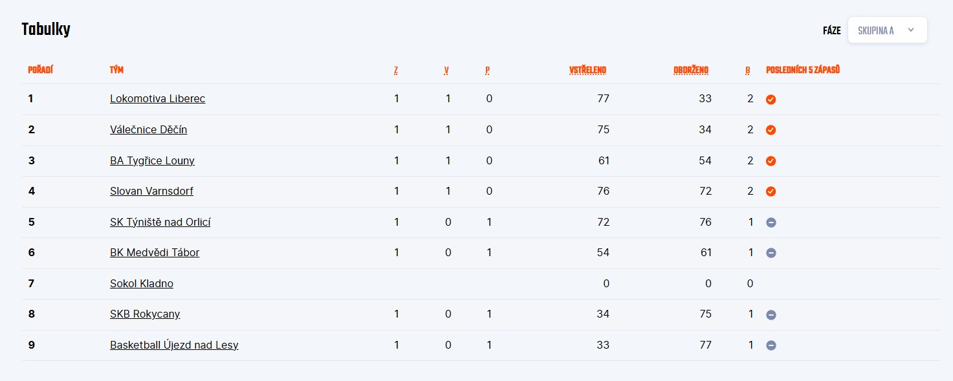Open SKB Rokycany team link
Viewport: 953px width, 381px height.
coord(145,314)
